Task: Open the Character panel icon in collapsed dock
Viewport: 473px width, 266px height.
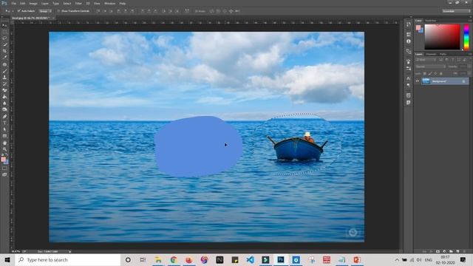Action: [x=408, y=78]
